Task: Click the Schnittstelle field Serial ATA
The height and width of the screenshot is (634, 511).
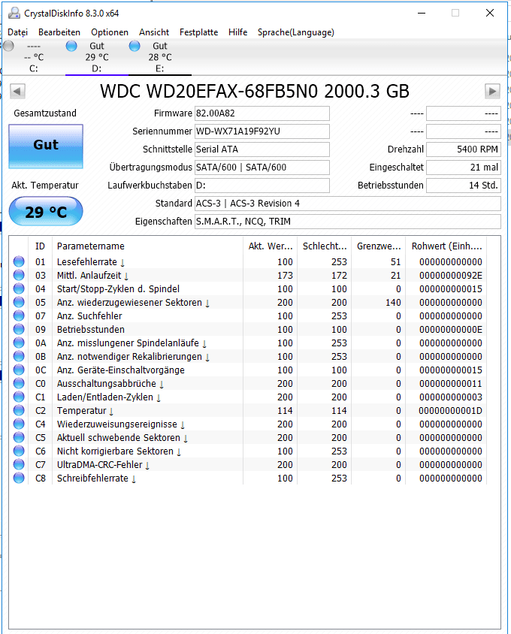Action: (x=262, y=149)
